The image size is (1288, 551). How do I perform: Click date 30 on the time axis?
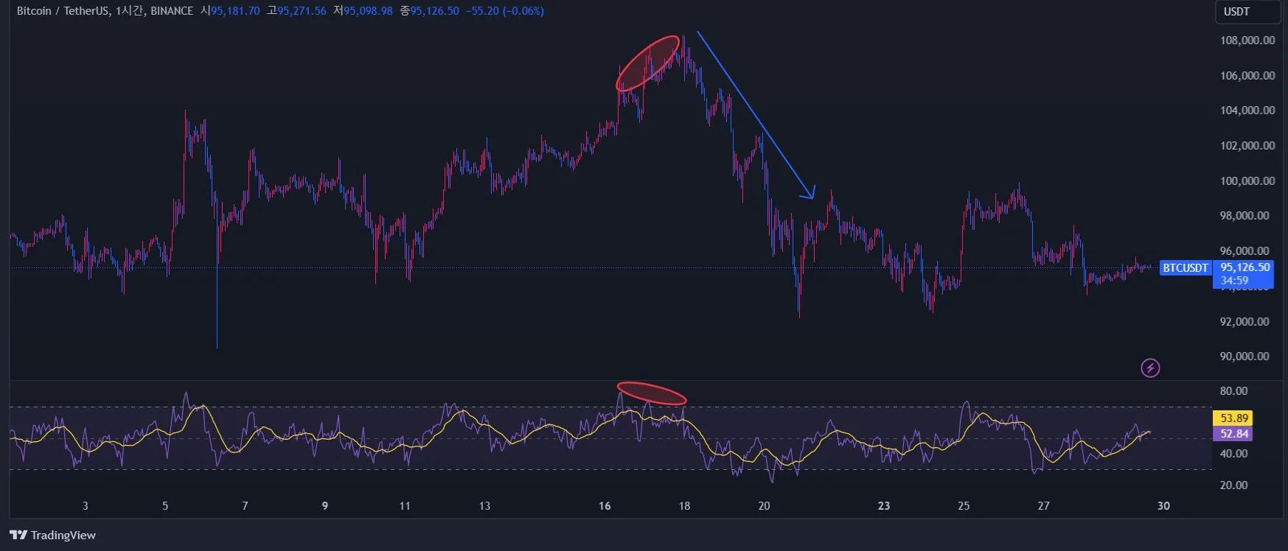[1163, 506]
